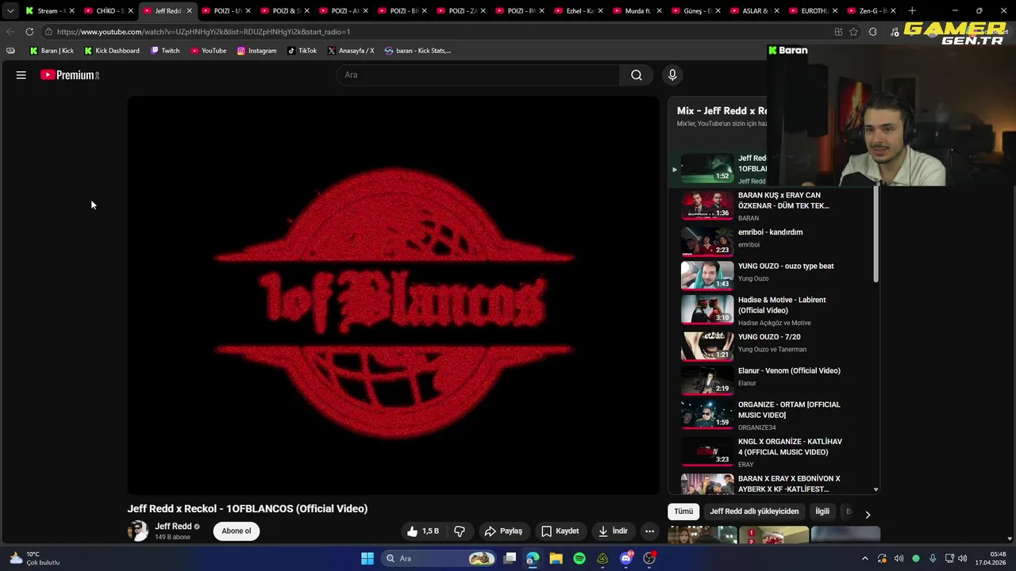Image resolution: width=1016 pixels, height=571 pixels.
Task: Switch to Stream Kick tab
Action: coord(49,11)
